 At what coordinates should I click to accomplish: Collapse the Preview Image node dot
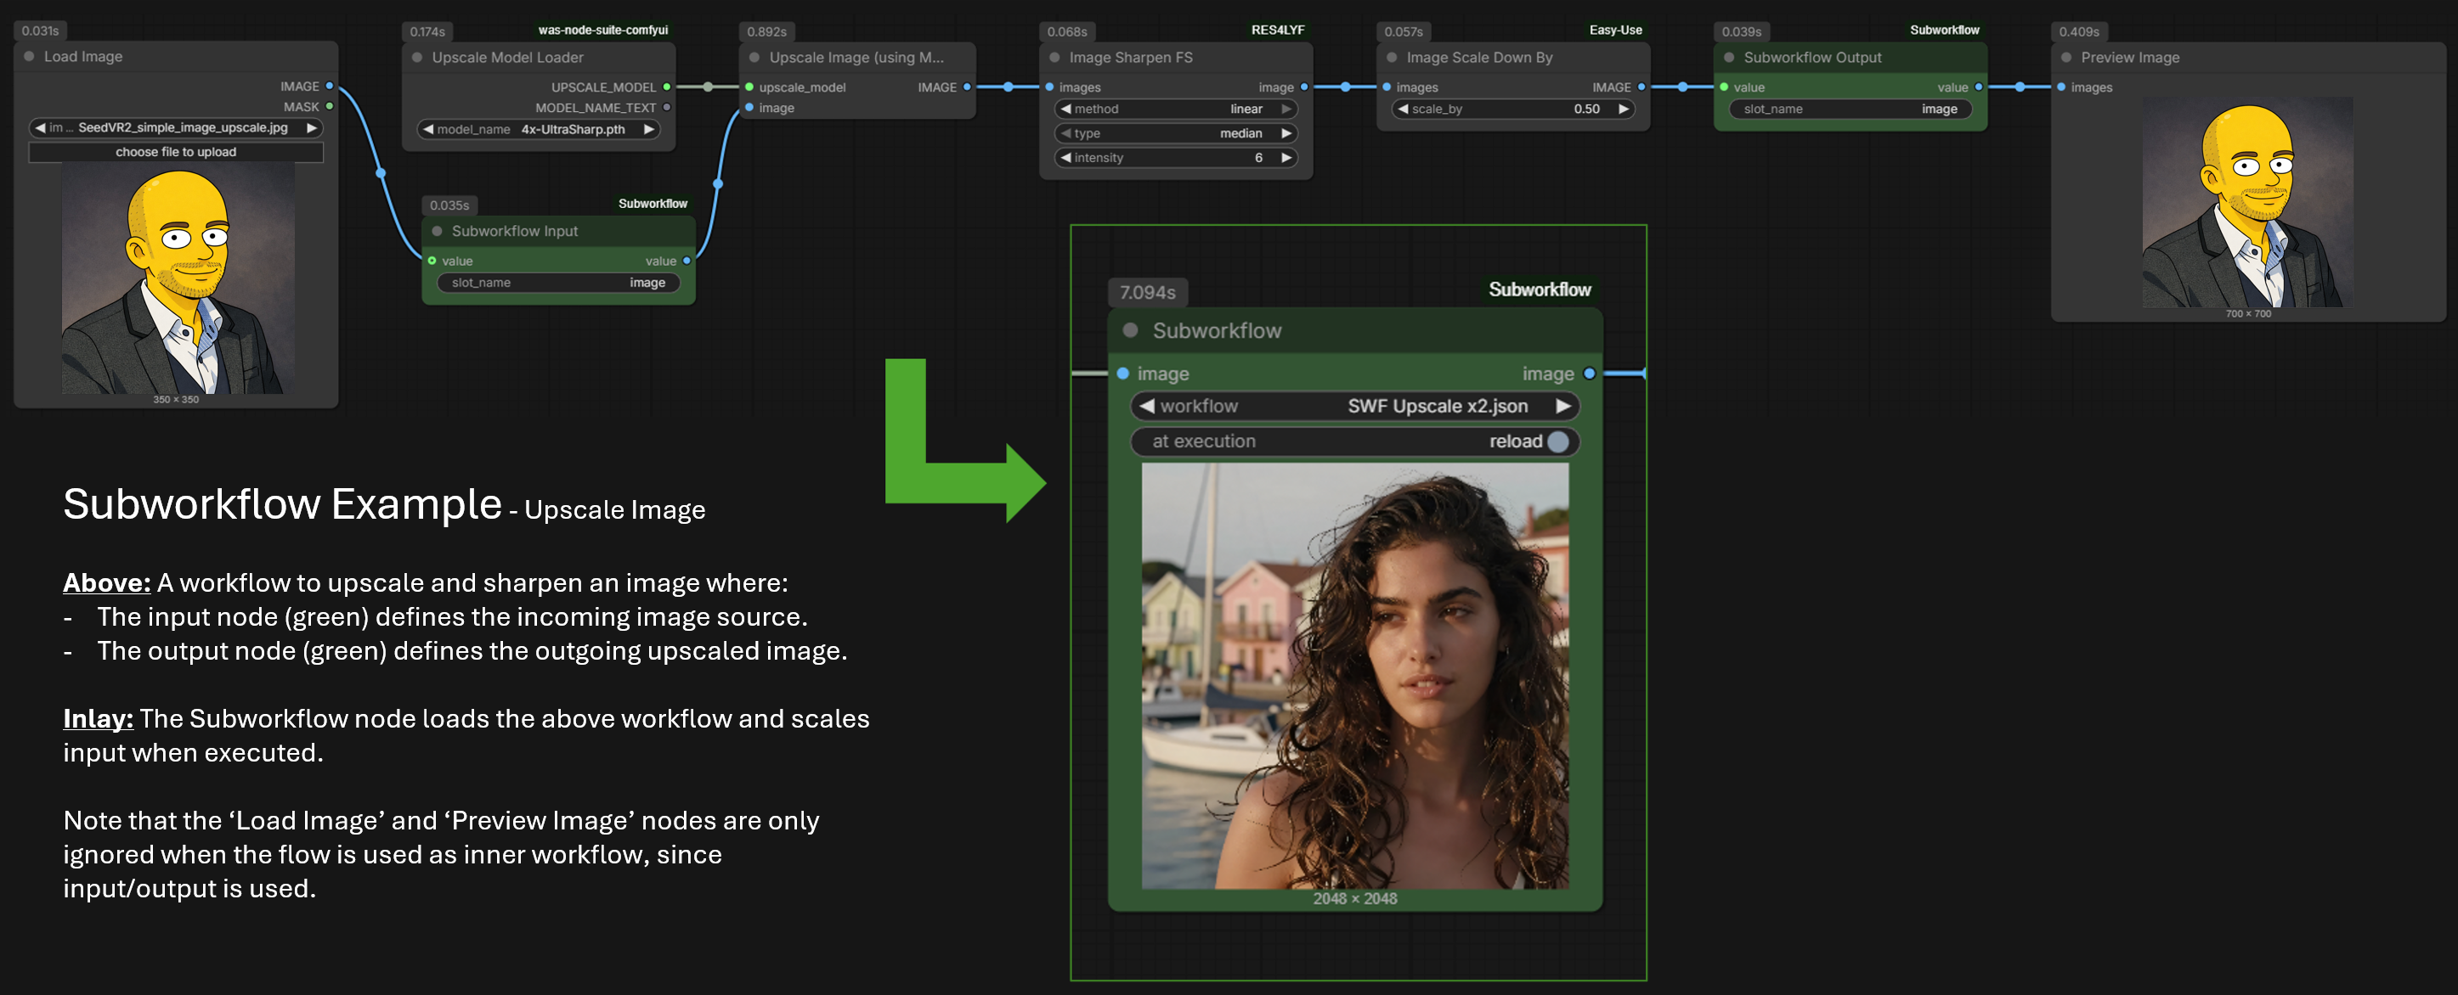(2065, 57)
